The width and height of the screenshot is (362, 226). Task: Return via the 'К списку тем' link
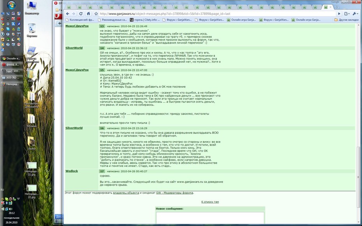(210, 202)
